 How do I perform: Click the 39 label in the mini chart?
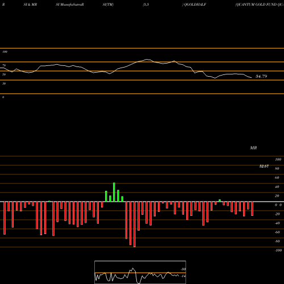click(x=183, y=269)
